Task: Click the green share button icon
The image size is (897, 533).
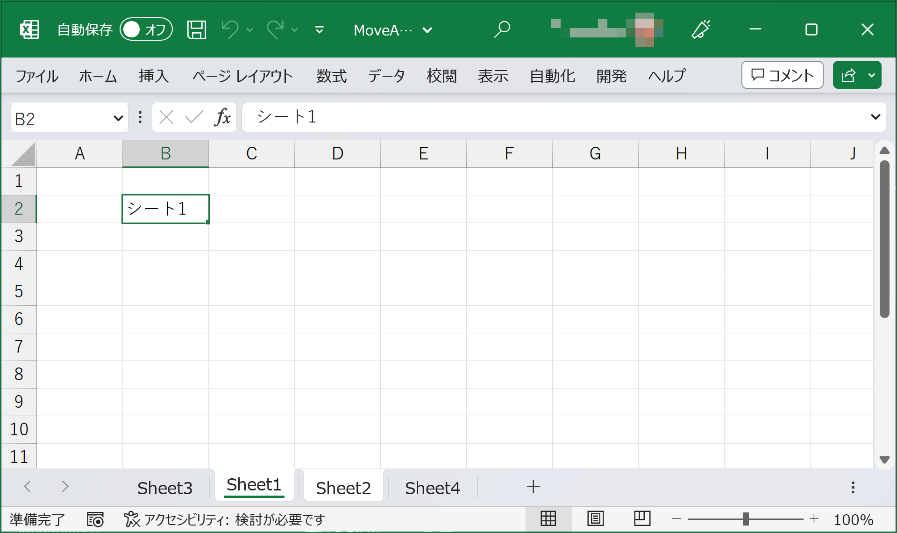Action: tap(848, 75)
